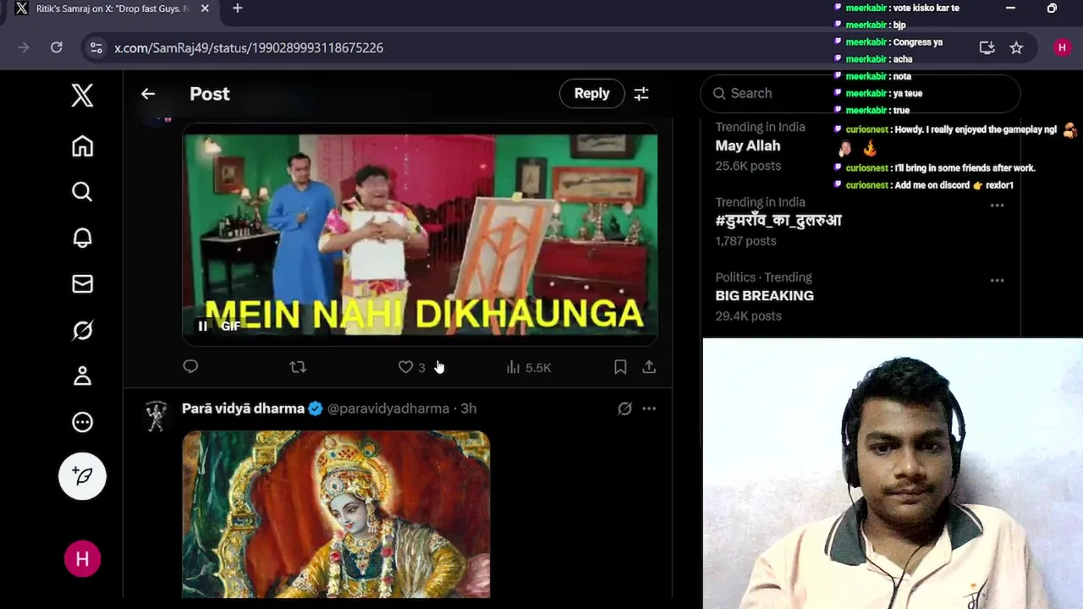Open the 3h timestamp link
The width and height of the screenshot is (1083, 609).
[x=469, y=409]
